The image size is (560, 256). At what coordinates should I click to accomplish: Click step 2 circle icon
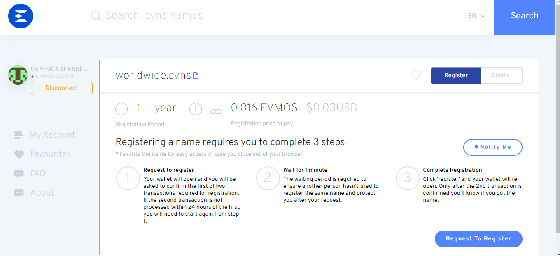click(268, 178)
